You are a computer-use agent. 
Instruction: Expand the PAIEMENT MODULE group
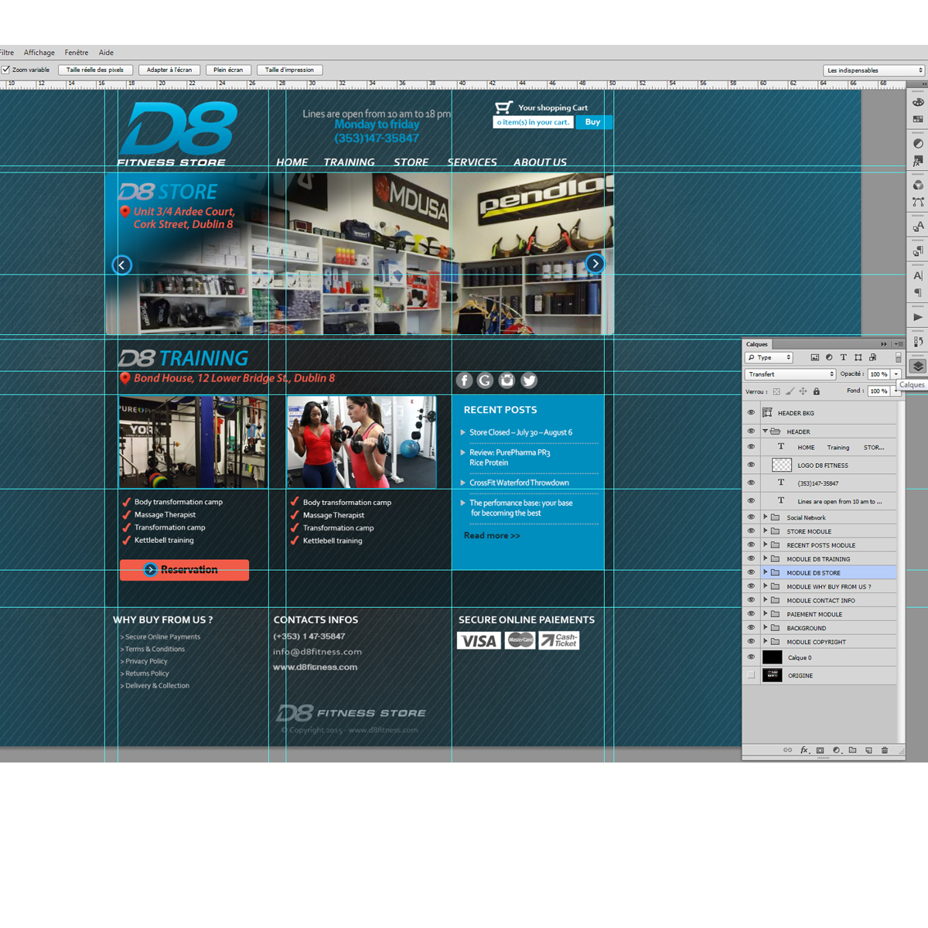tap(766, 614)
